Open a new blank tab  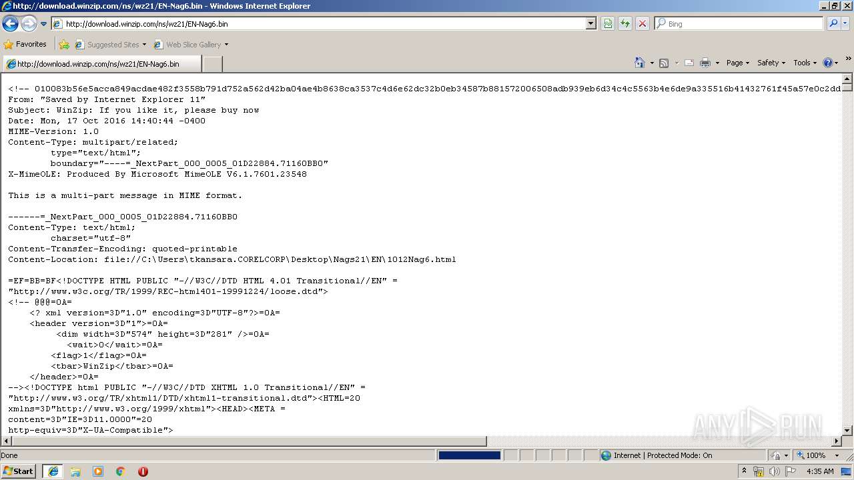[212, 64]
